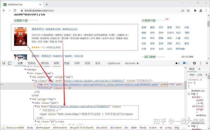Add new style rule plus icon
This screenshot has width=210, height=130.
tap(206, 75)
